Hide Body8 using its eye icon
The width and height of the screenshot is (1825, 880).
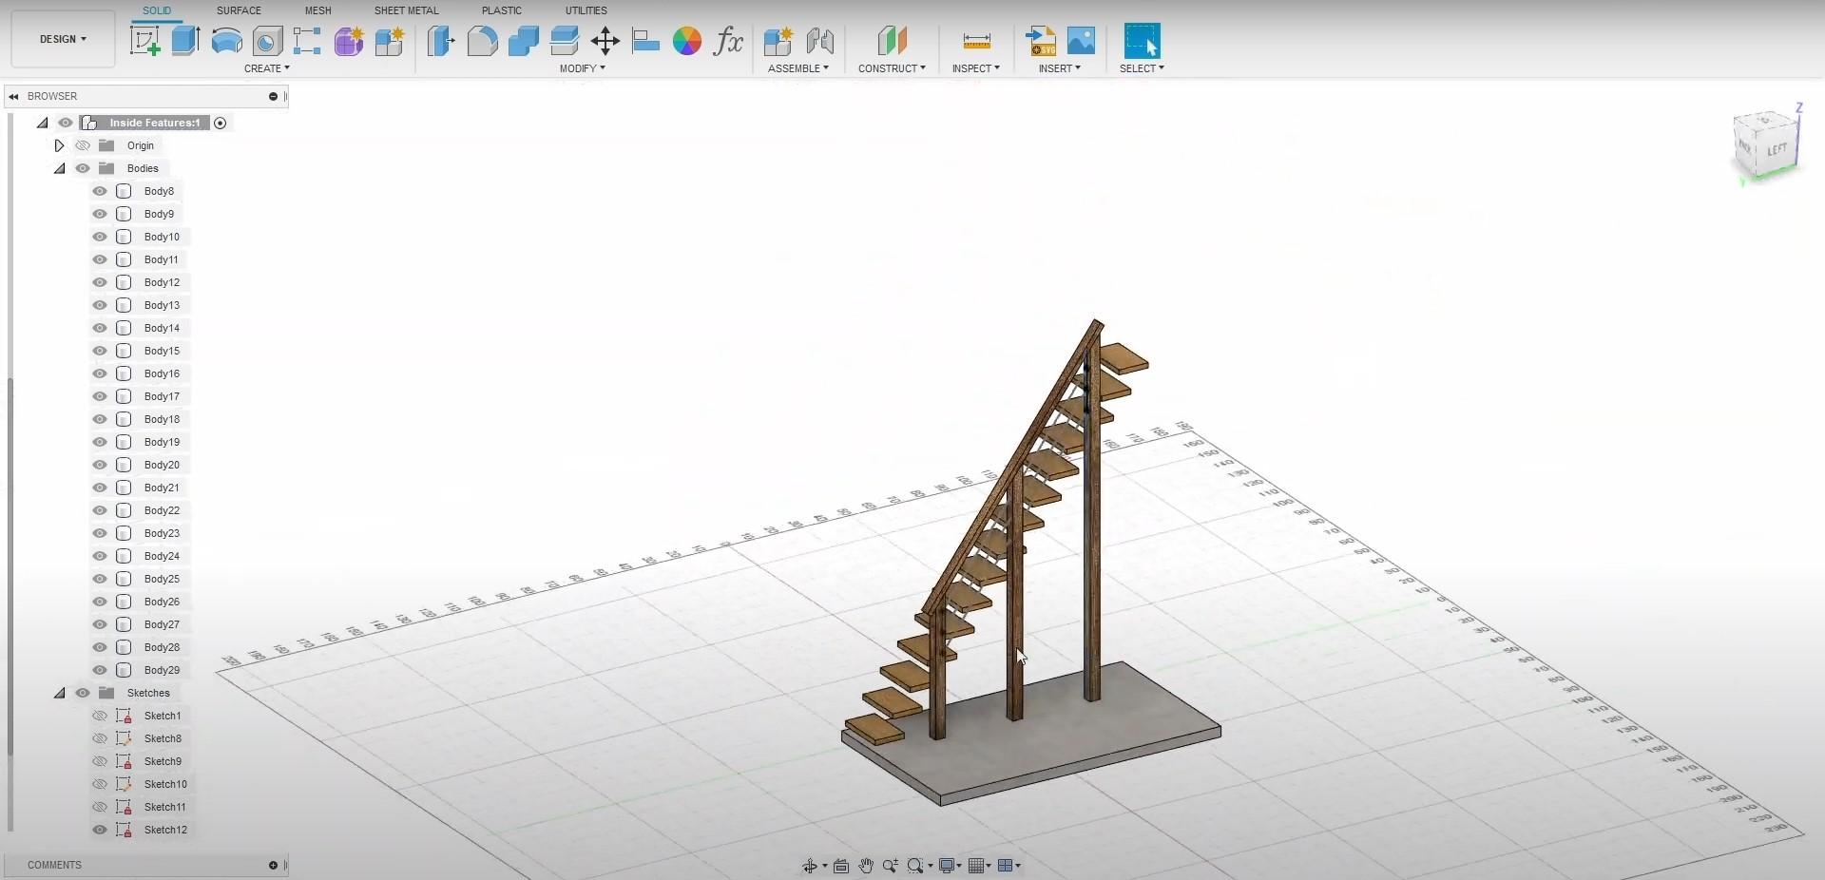tap(100, 191)
